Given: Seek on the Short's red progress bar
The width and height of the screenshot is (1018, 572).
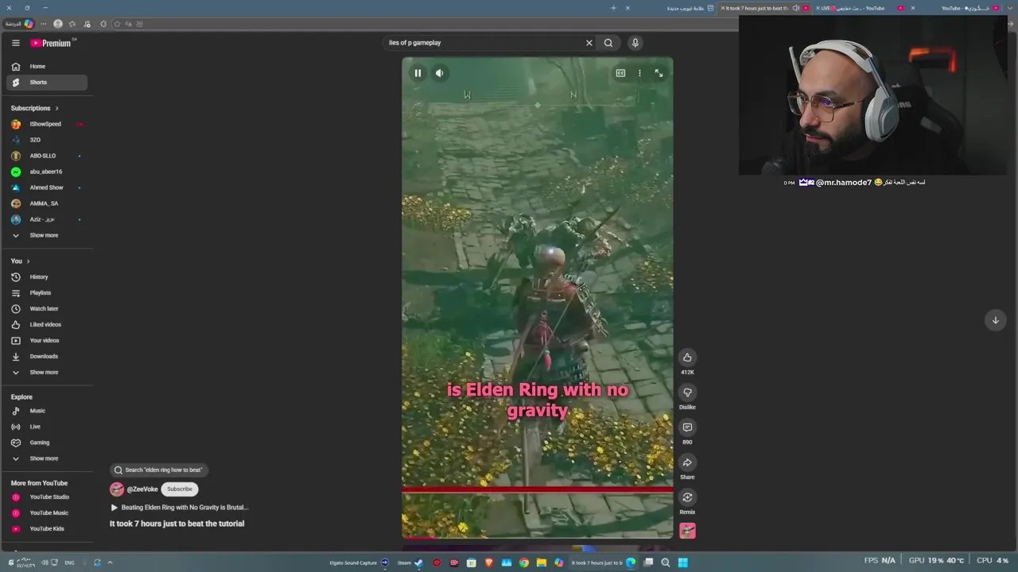Looking at the screenshot, I should click(x=538, y=489).
